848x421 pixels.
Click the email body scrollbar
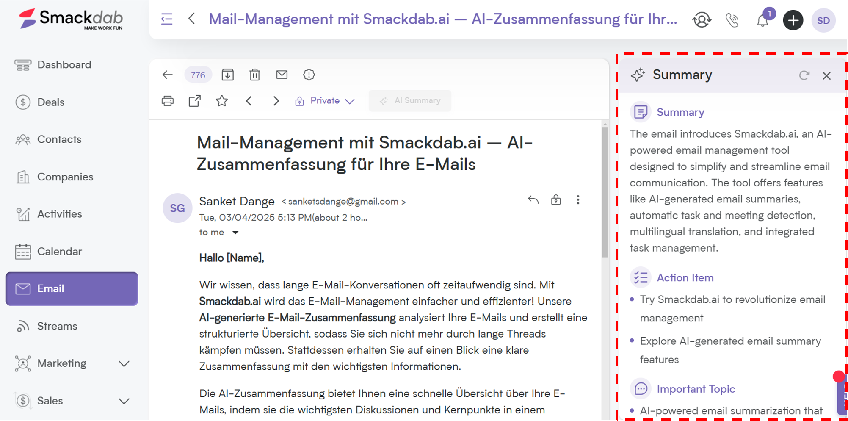(605, 193)
